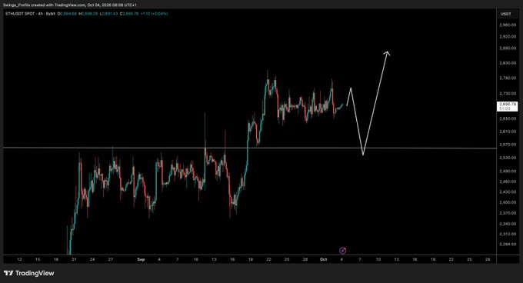The height and width of the screenshot is (283, 523).
Task: Click the High value H2,696.28 in legend
Action: coord(88,14)
